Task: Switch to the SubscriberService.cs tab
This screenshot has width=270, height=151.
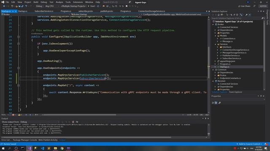Action: [x=44, y=11]
